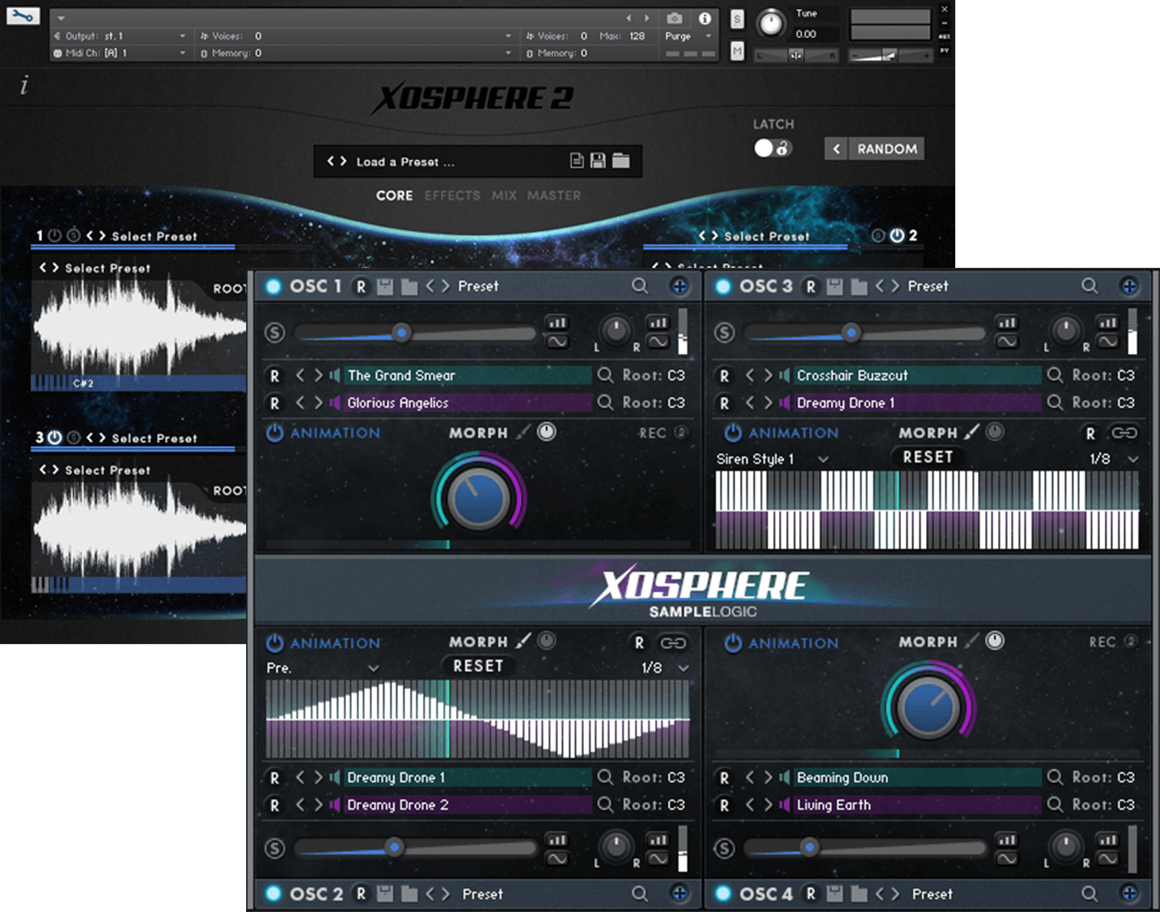1160x912 pixels.
Task: Open the Siren Style 1 dropdown
Action: tap(823, 459)
